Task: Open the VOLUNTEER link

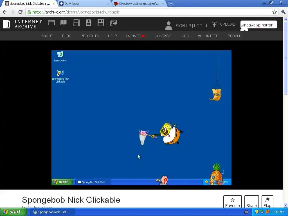Action: (x=208, y=36)
